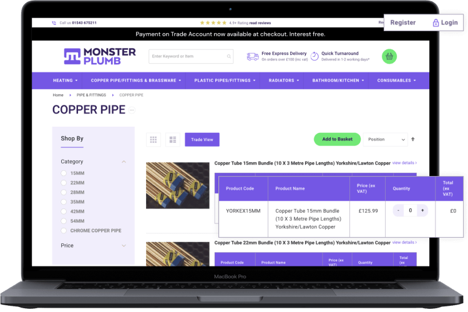Click the Copper Pipe breadcrumb text
This screenshot has height=312, width=468.
[x=131, y=95]
